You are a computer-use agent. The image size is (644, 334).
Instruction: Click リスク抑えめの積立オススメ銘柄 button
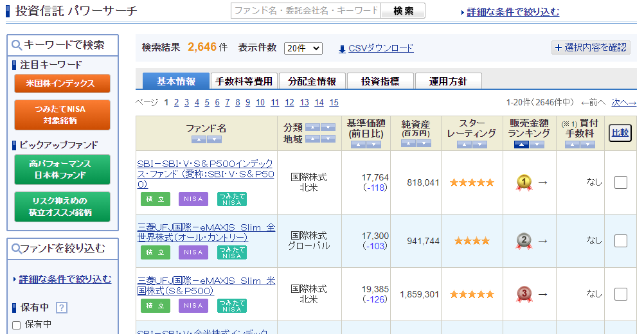[62, 207]
